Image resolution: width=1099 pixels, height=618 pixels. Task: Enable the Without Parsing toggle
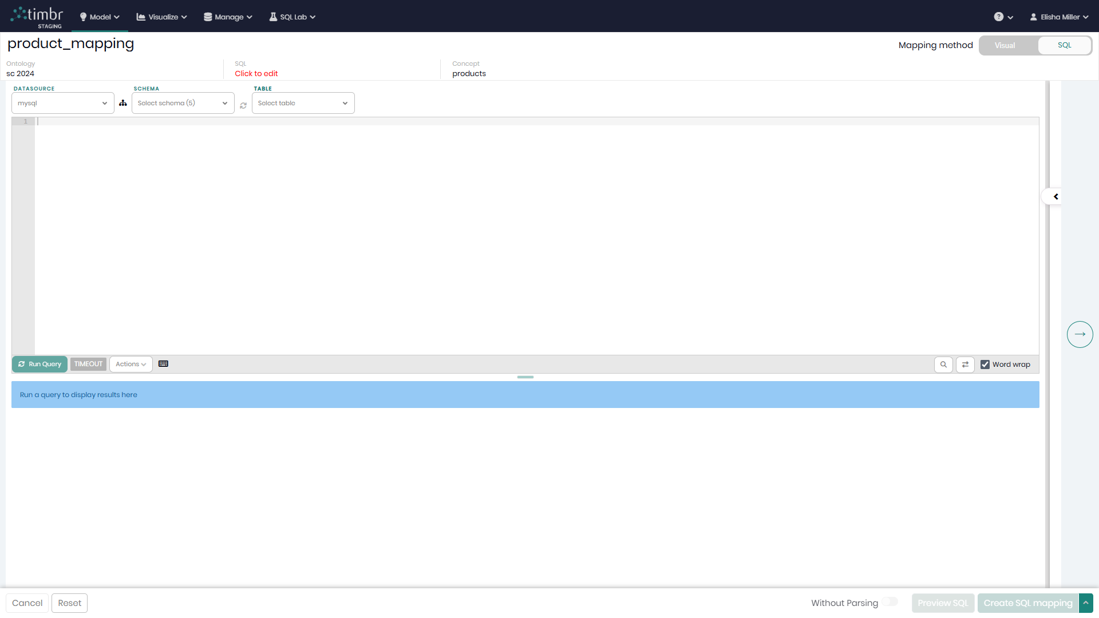[x=890, y=601]
